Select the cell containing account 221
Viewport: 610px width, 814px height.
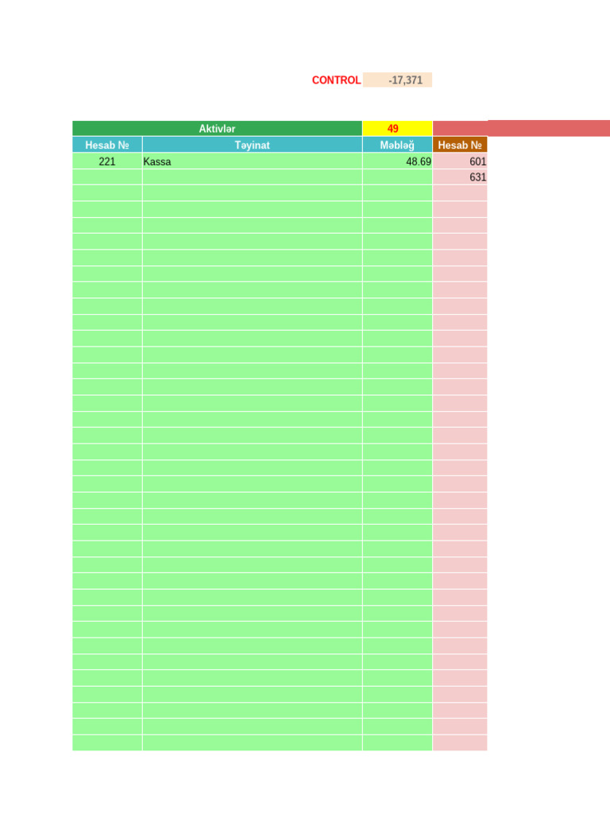pyautogui.click(x=107, y=161)
